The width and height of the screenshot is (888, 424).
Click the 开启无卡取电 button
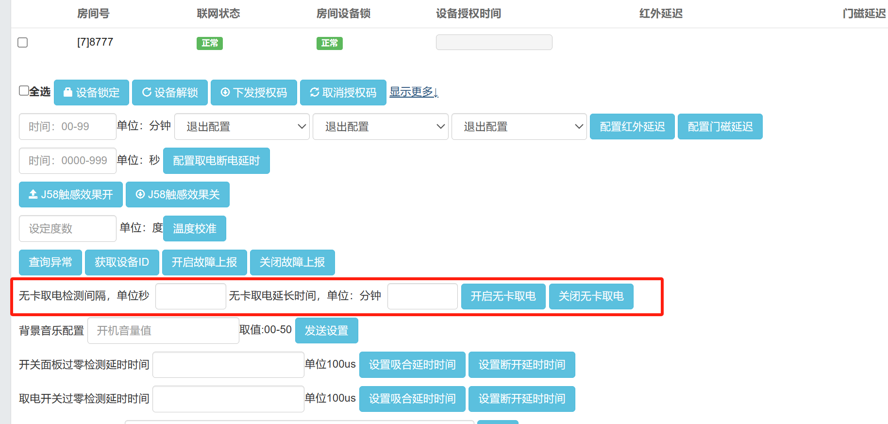coord(503,296)
